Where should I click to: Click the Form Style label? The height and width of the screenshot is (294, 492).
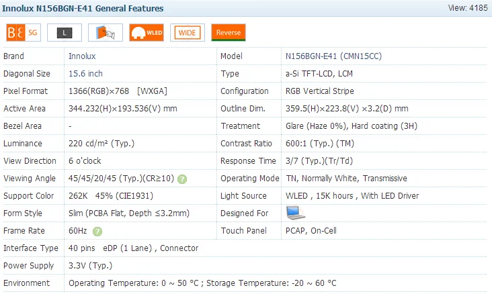click(23, 213)
